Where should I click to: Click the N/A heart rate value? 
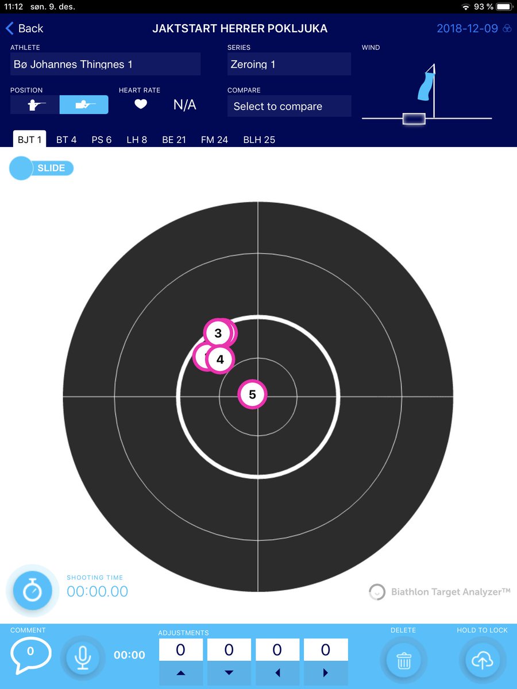pos(185,104)
